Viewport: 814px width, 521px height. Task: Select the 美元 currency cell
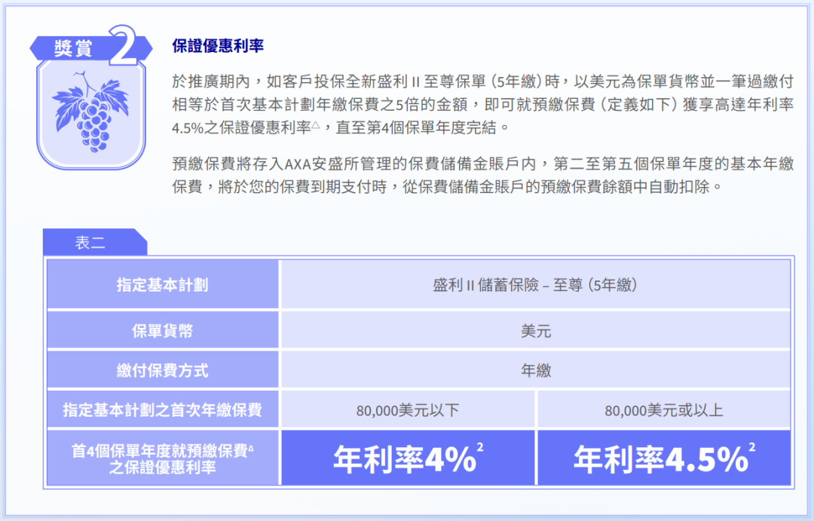click(x=535, y=329)
